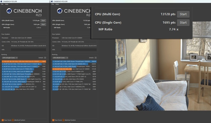Select the Core i9-12900H entry scoring 1695
Image resolution: width=211 pixels, height=123 pixels.
[x=24, y=61]
